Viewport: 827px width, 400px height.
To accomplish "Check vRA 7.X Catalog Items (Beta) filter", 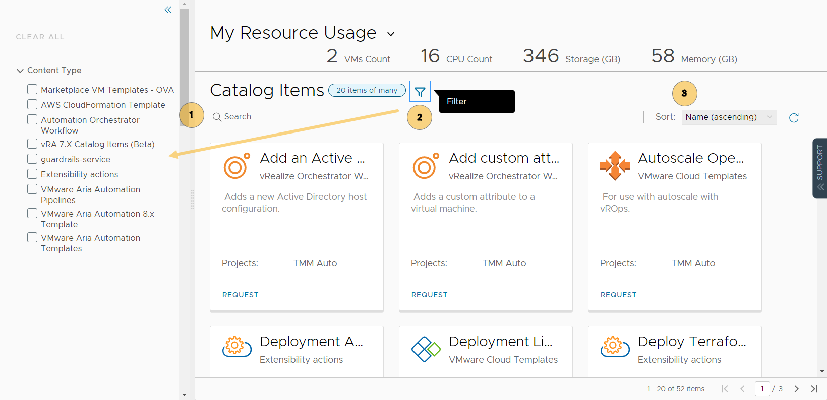I will (x=32, y=144).
